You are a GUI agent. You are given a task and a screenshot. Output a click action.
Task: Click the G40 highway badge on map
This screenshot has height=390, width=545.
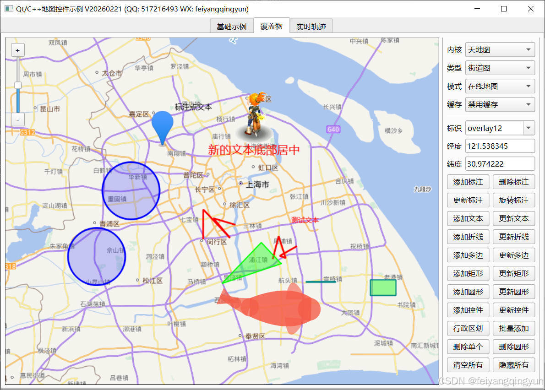click(333, 129)
